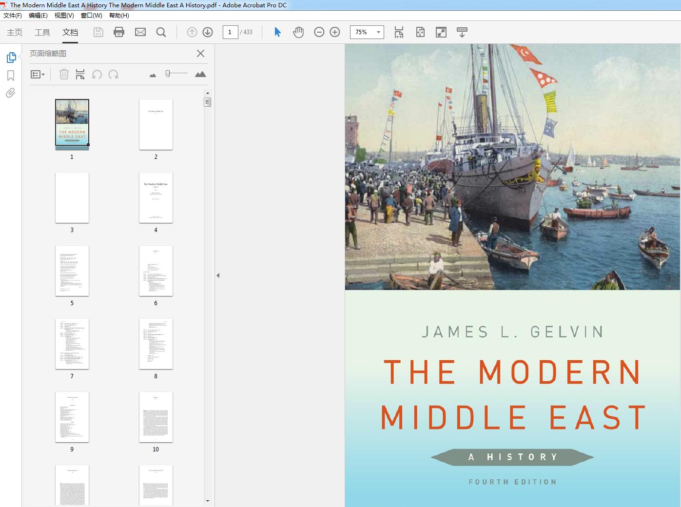Select the Hand pan tool
Screen dimensions: 681x507
point(298,32)
